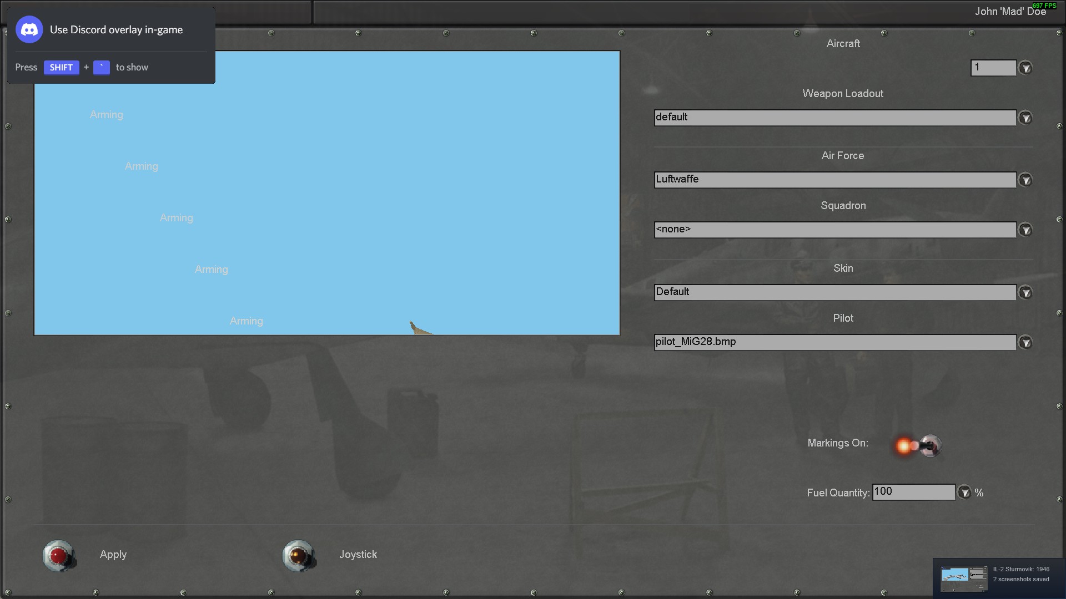Click the Discord logo icon

click(x=29, y=29)
